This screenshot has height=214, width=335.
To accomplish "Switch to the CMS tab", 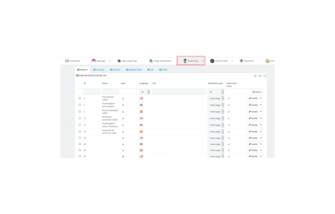I will 150,70.
